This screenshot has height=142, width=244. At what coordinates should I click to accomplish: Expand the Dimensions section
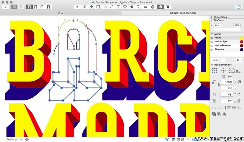[212, 17]
